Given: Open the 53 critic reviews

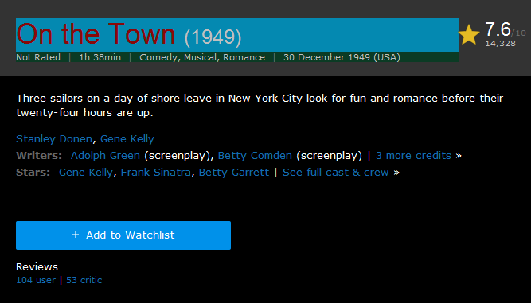Looking at the screenshot, I should pyautogui.click(x=84, y=280).
